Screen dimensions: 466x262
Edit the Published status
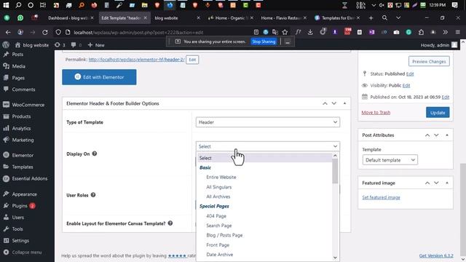coord(410,74)
